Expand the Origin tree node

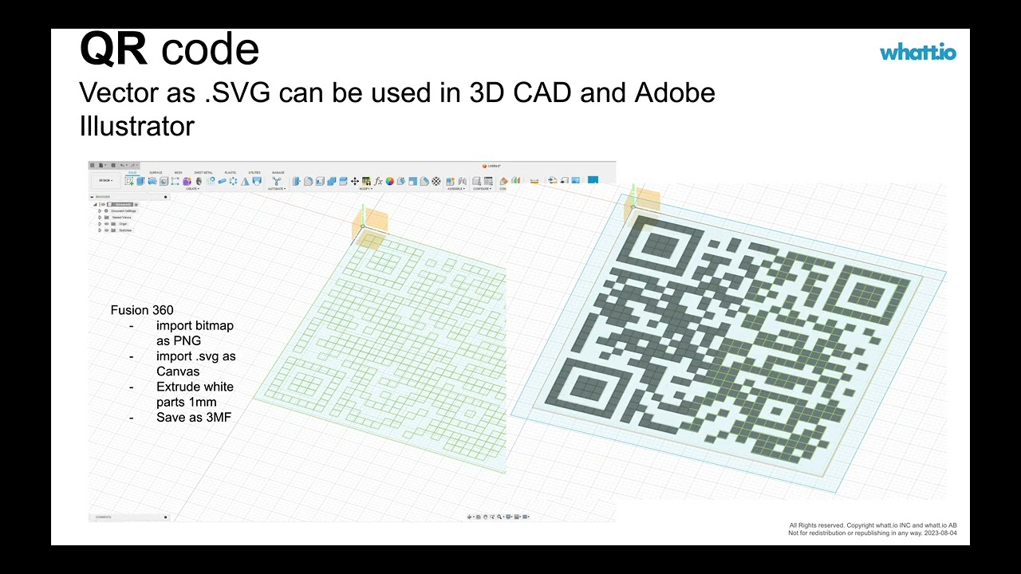pyautogui.click(x=100, y=224)
